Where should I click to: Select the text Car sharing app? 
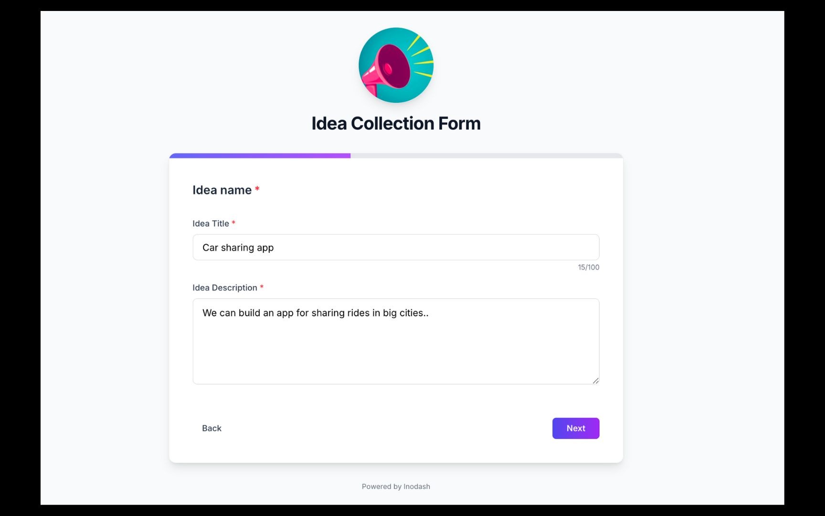point(237,247)
